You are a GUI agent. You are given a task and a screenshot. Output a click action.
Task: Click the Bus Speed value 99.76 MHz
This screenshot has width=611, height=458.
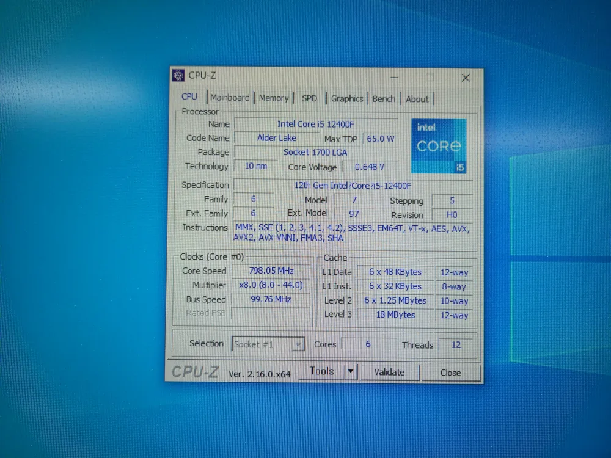pyautogui.click(x=271, y=299)
